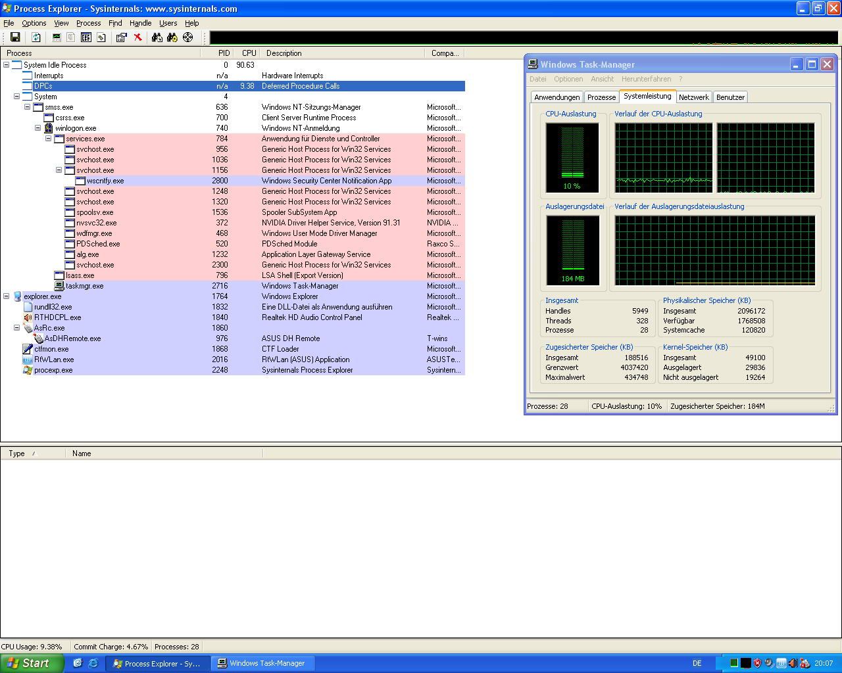Click the red X Kill Process icon
Screen dimensions: 842x673
pyautogui.click(x=137, y=37)
